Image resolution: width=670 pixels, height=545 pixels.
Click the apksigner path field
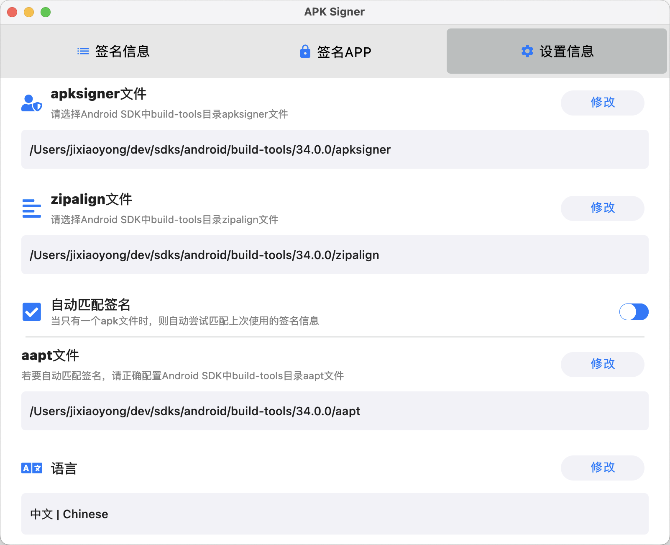(x=335, y=149)
